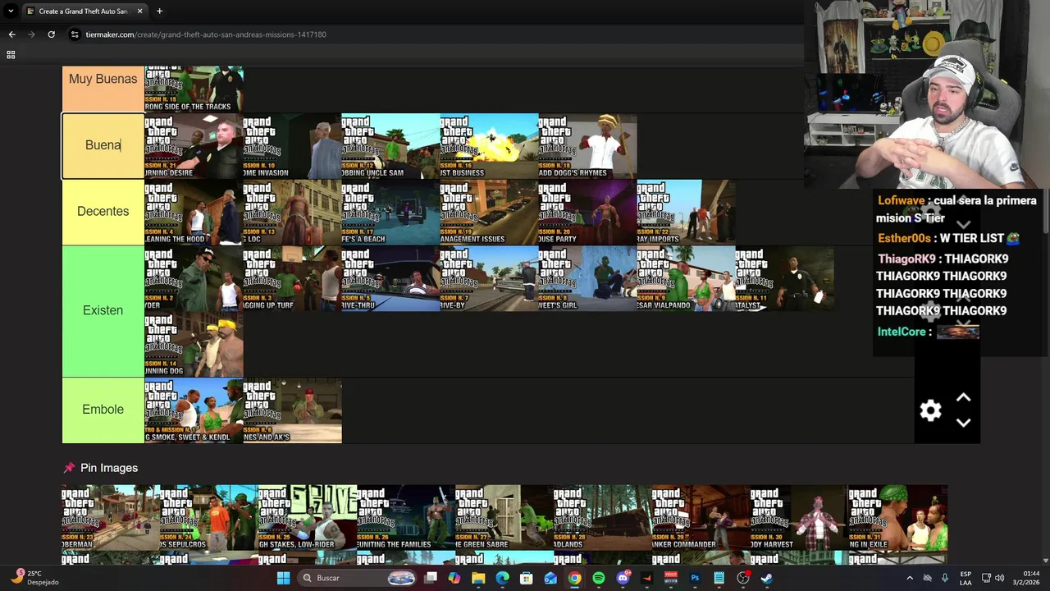
Task: Open the volume control in the system tray
Action: [x=999, y=578]
